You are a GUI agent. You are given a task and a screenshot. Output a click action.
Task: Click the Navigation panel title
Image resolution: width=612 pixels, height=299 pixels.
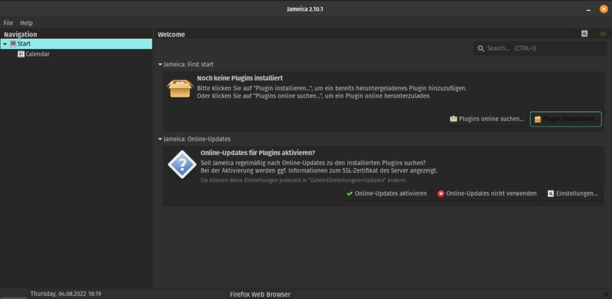tap(20, 34)
